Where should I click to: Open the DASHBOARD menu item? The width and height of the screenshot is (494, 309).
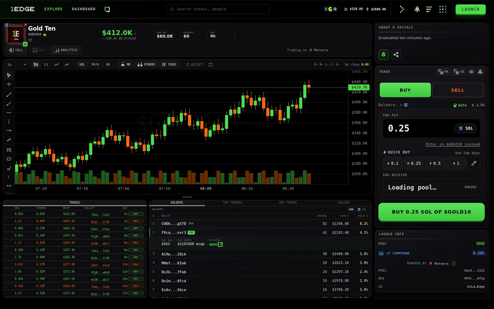pyautogui.click(x=84, y=9)
